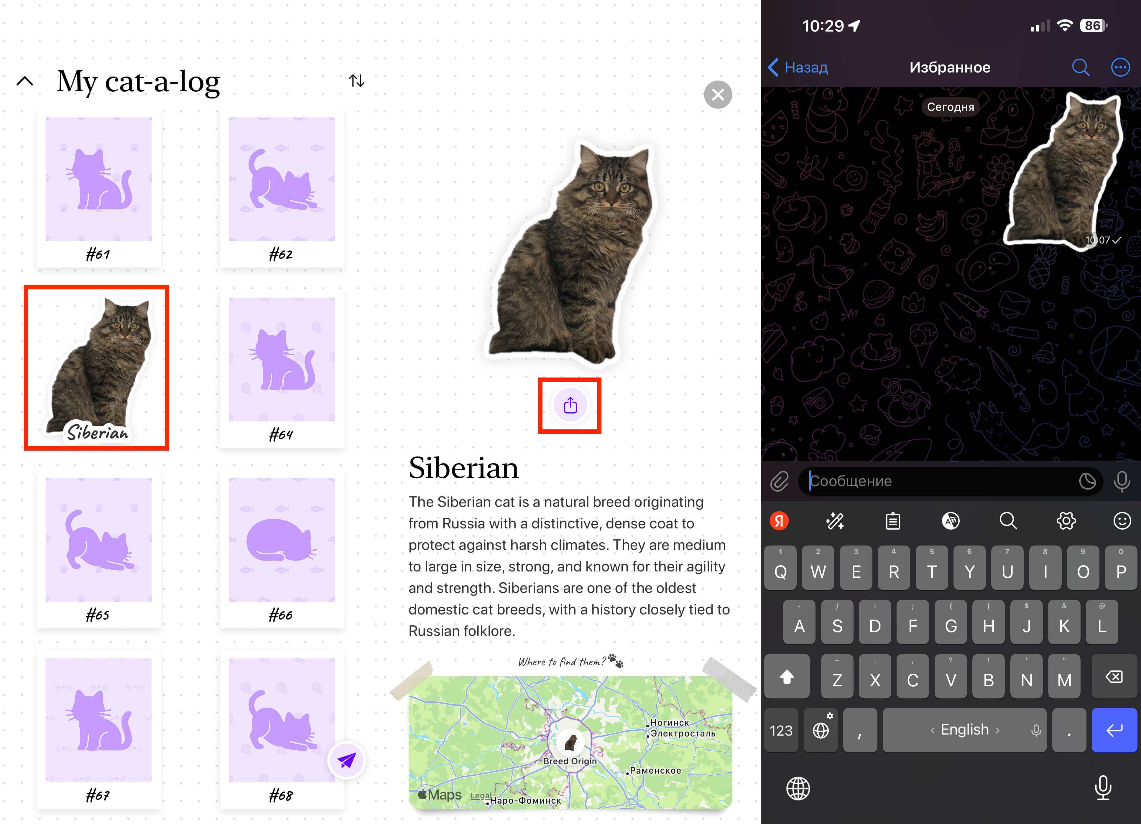Tap the paperclip attach icon

[779, 481]
